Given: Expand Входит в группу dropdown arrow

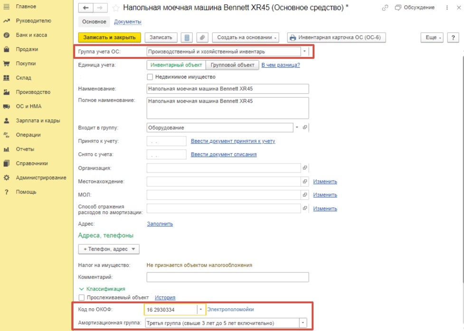Looking at the screenshot, I should 297,127.
